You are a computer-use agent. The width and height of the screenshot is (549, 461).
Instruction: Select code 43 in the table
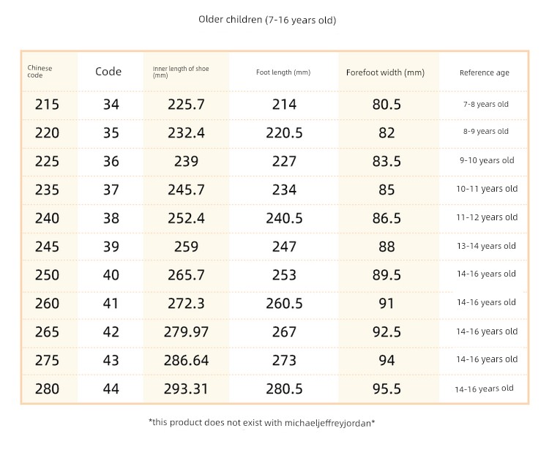(x=111, y=360)
